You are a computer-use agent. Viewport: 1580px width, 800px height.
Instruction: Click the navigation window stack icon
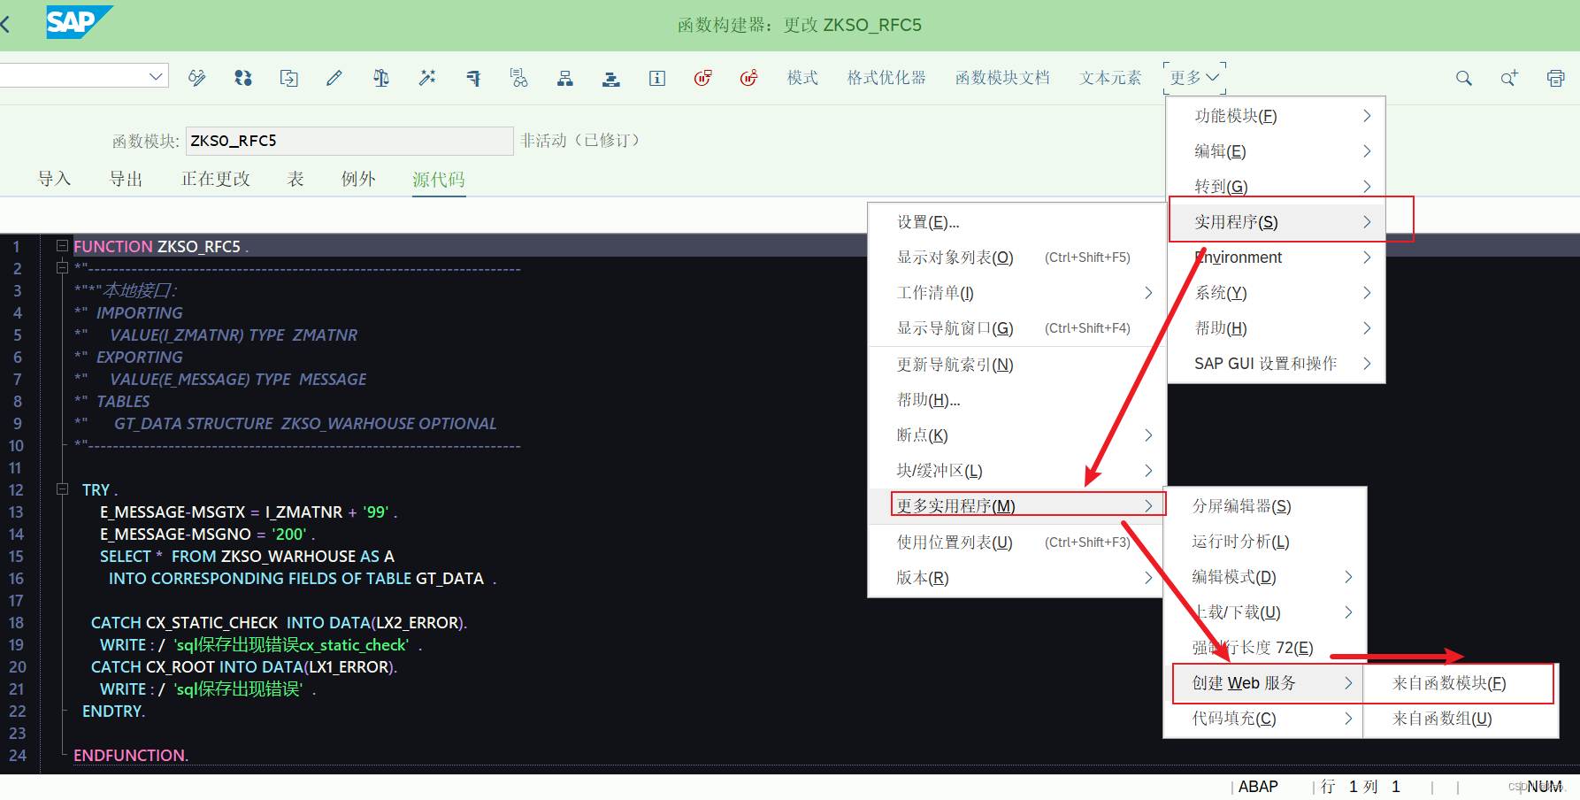click(x=611, y=78)
